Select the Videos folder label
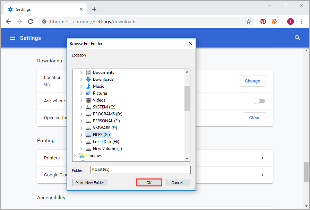310x210 pixels. (x=99, y=100)
